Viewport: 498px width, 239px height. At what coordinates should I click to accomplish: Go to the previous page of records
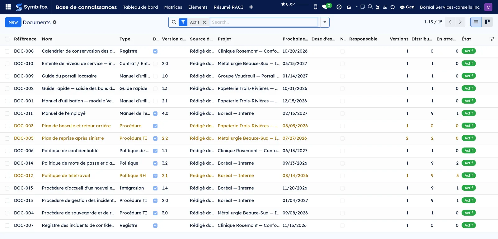(450, 22)
